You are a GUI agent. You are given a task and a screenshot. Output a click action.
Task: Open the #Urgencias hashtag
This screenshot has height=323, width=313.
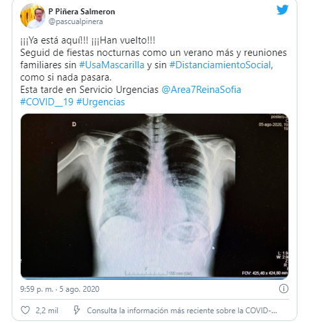point(101,102)
